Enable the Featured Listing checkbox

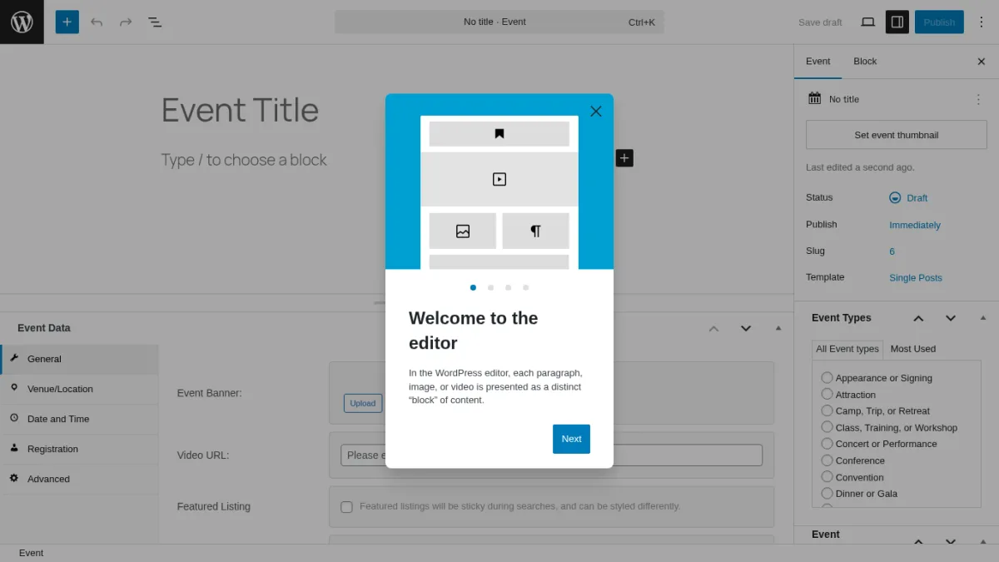click(346, 506)
